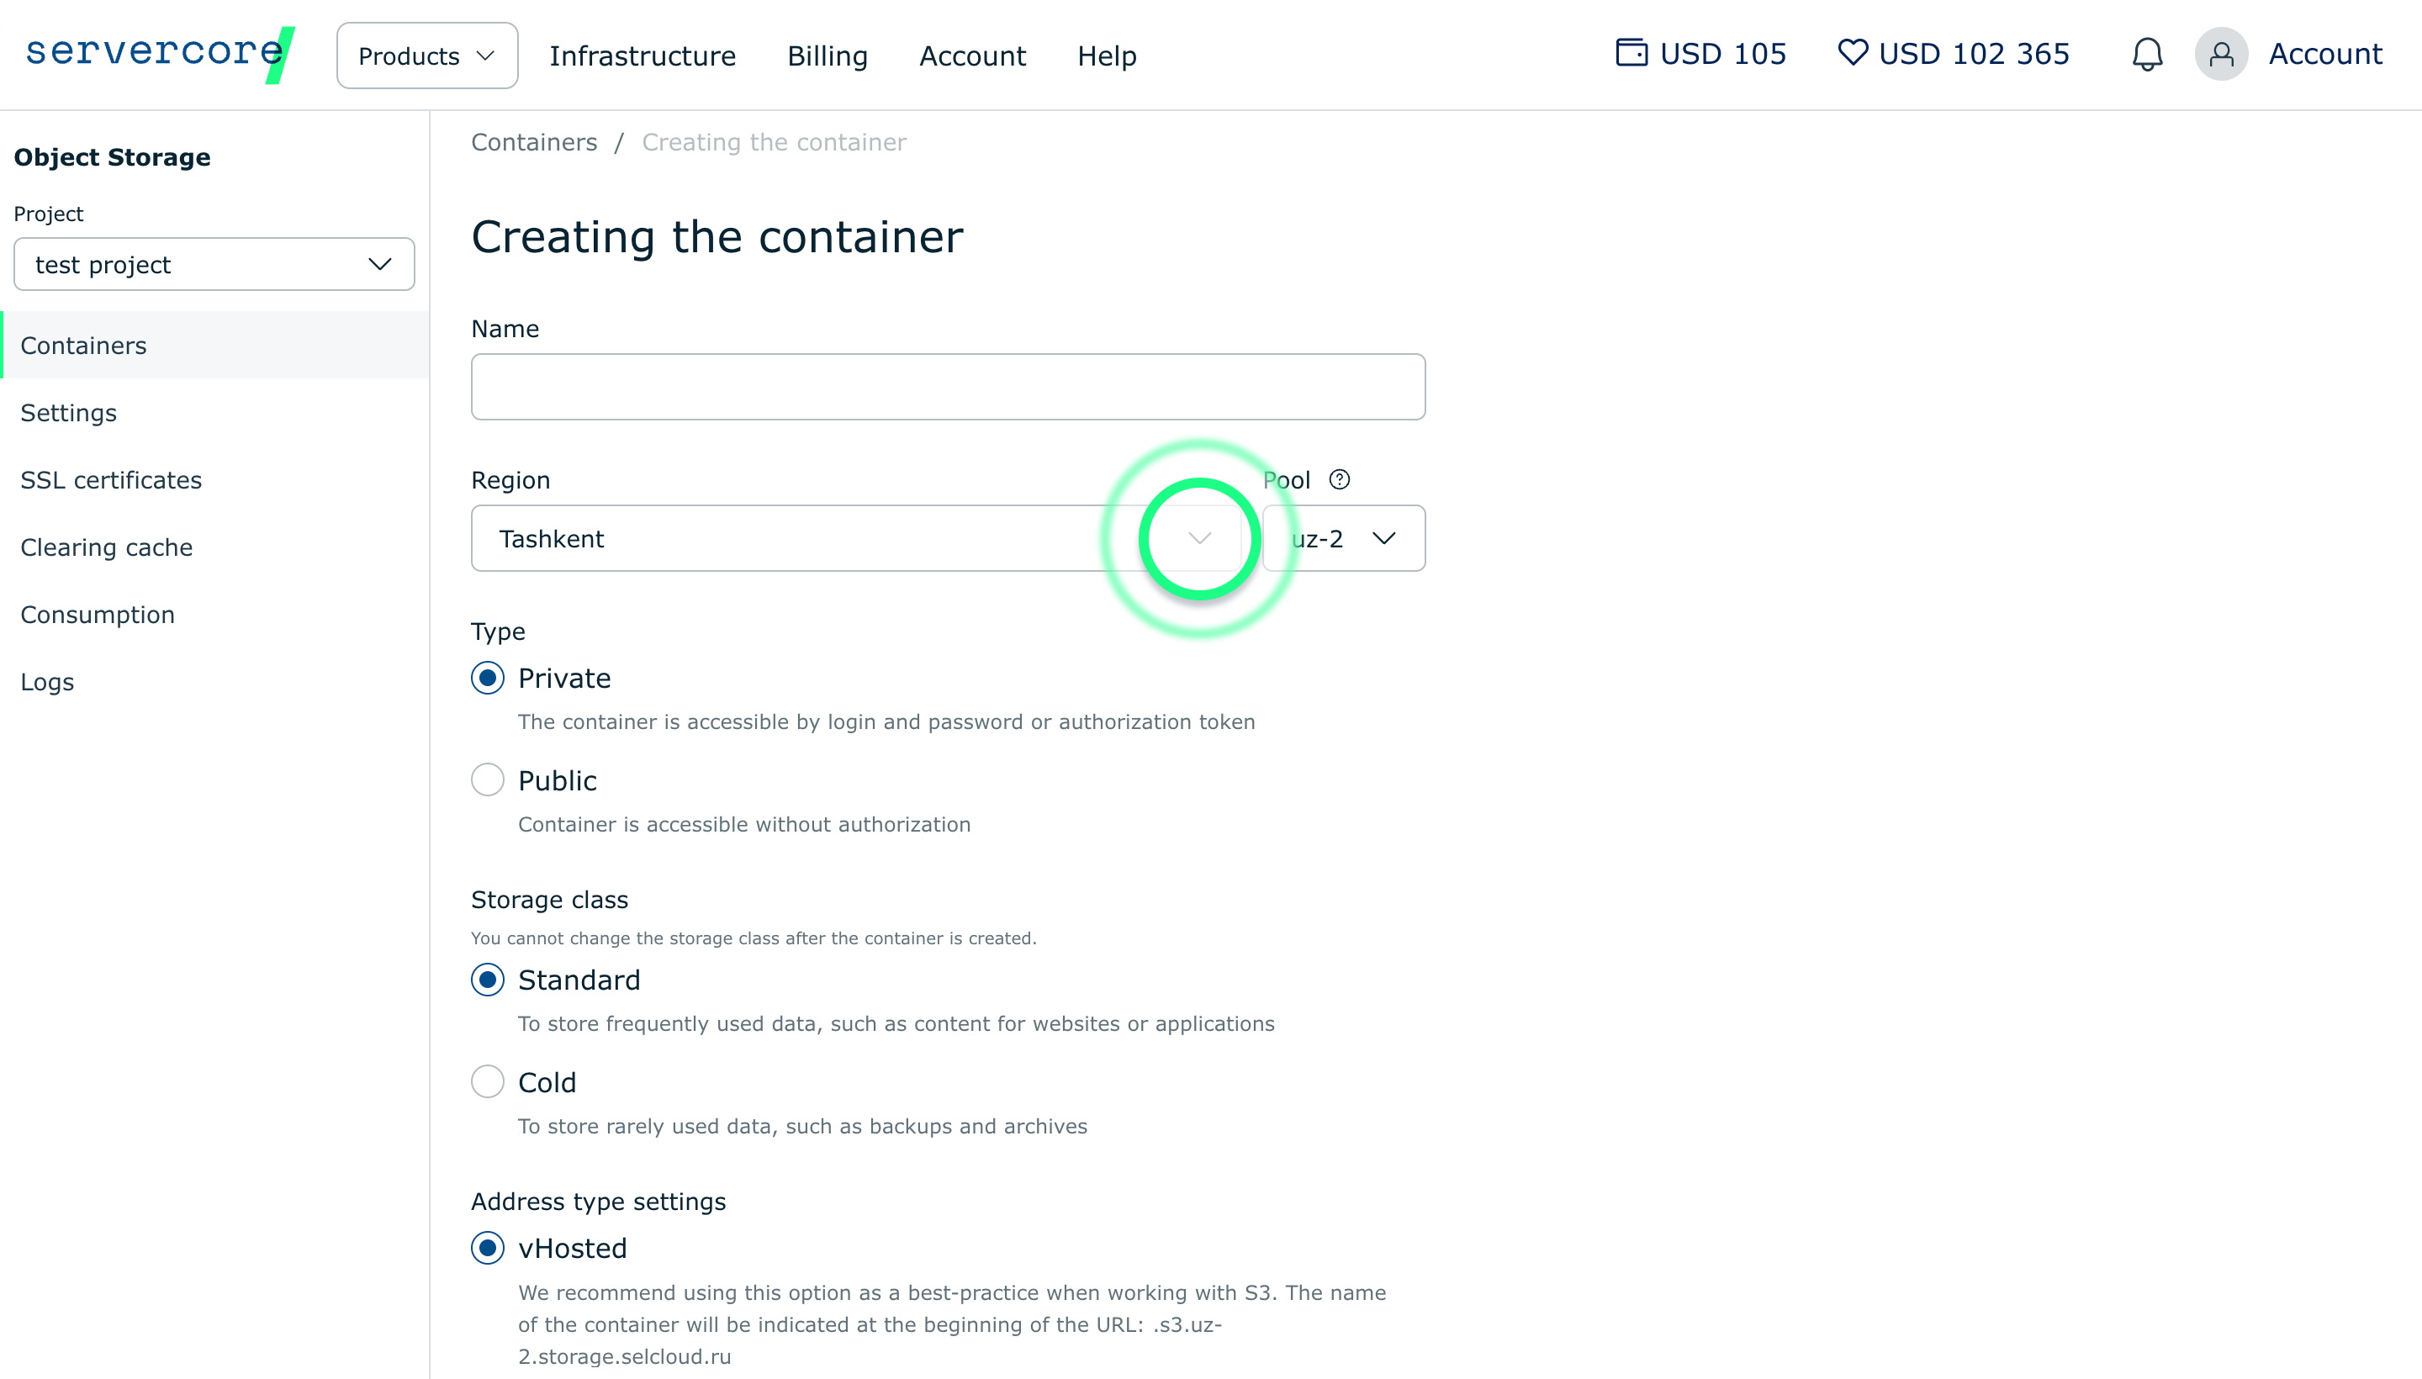Choose vHosted address type
This screenshot has width=2422, height=1379.
[x=488, y=1249]
